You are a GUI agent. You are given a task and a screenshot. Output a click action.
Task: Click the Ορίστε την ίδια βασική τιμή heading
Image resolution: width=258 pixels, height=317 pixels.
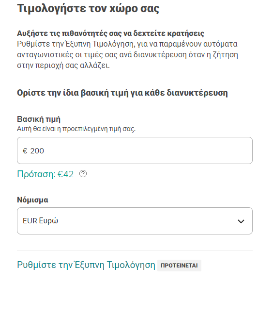[122, 93]
